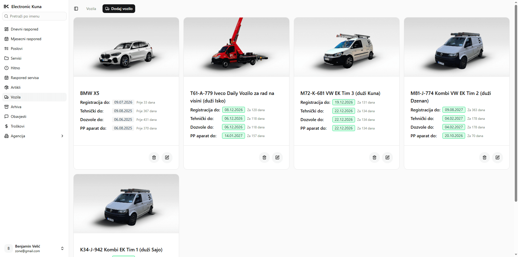Open Servisi folder item
Viewport: 518px width, 257px height.
34,58
